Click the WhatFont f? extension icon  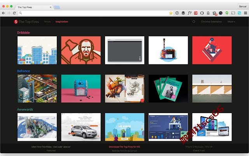(x=189, y=13)
